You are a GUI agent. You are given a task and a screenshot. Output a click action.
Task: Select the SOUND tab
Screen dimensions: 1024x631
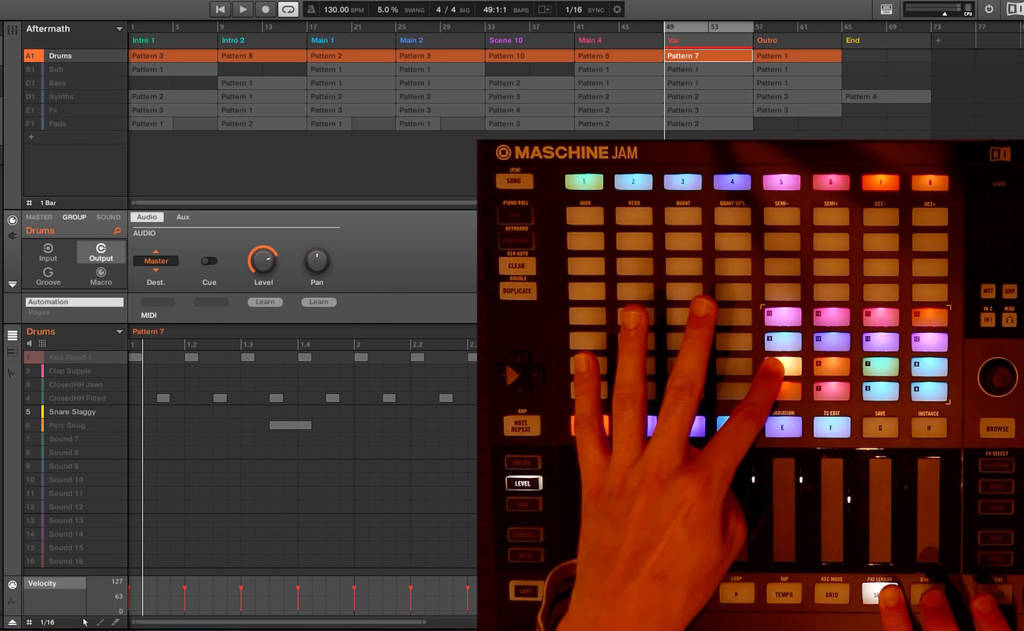(x=108, y=217)
